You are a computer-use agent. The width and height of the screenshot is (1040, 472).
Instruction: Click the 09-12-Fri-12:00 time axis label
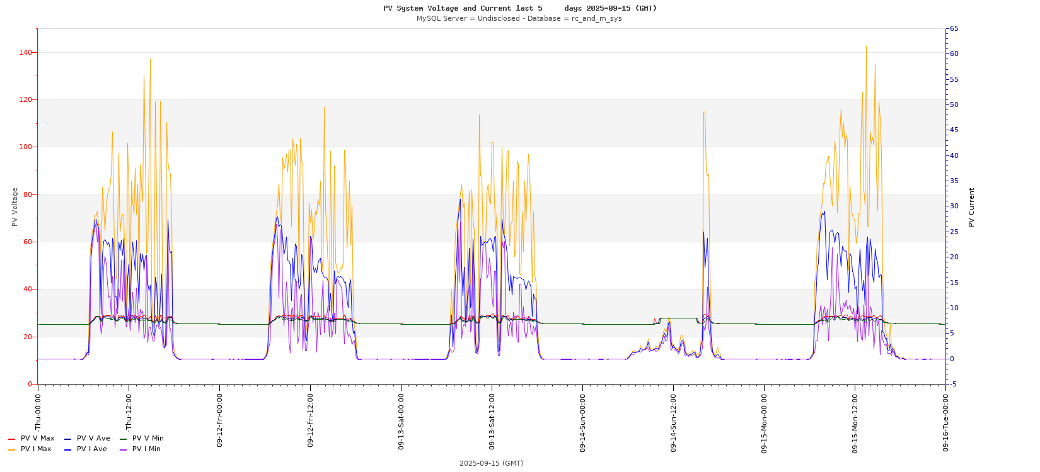[x=311, y=420]
